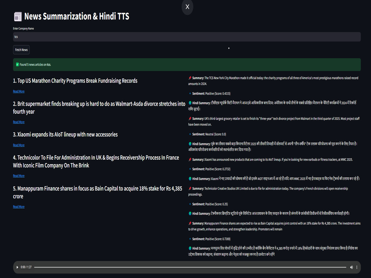Mute audio with the speaker icon
The height and width of the screenshot is (278, 371).
(351, 267)
